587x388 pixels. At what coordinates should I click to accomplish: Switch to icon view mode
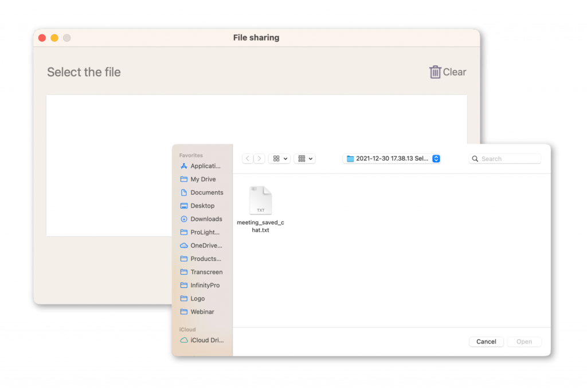tap(275, 159)
